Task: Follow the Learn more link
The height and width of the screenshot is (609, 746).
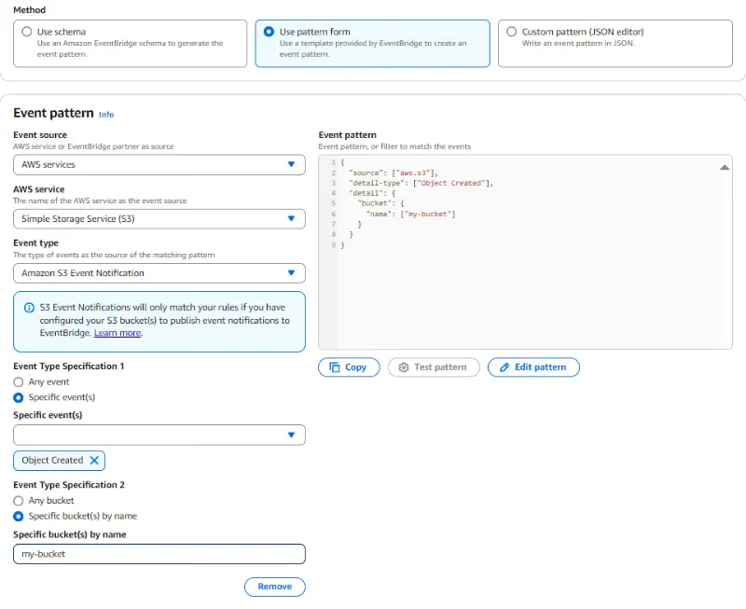Action: tap(117, 333)
